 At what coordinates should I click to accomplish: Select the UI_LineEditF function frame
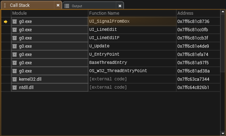tap(132, 38)
